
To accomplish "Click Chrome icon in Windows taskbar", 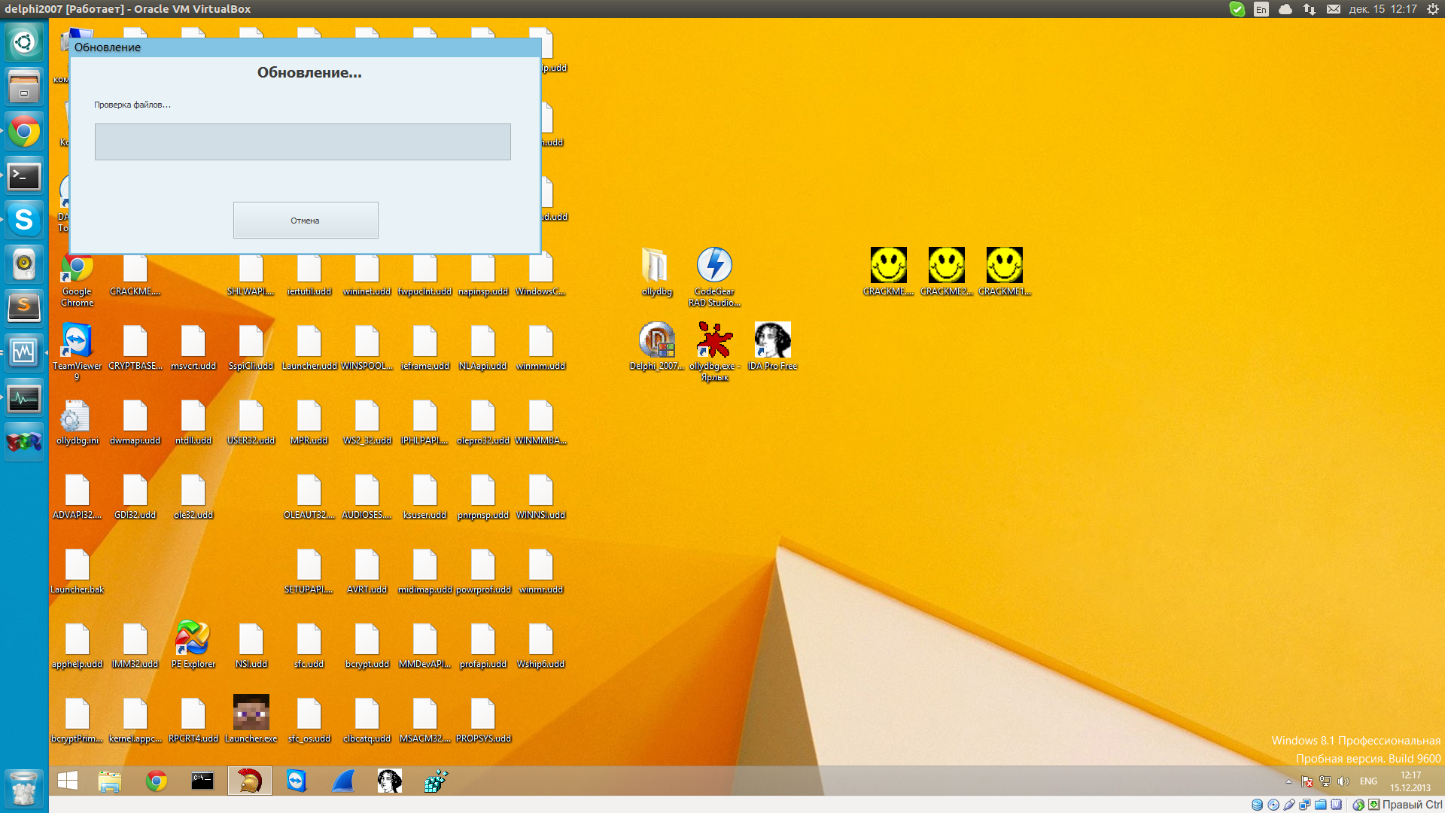I will point(157,781).
